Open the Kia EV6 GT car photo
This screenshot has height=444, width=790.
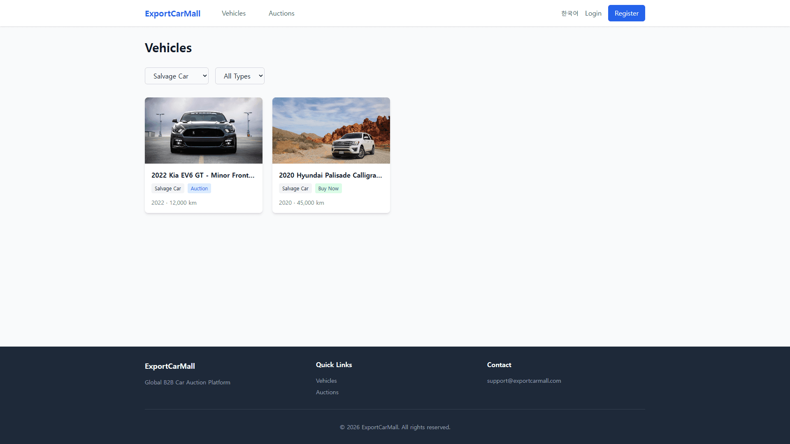[x=204, y=130]
